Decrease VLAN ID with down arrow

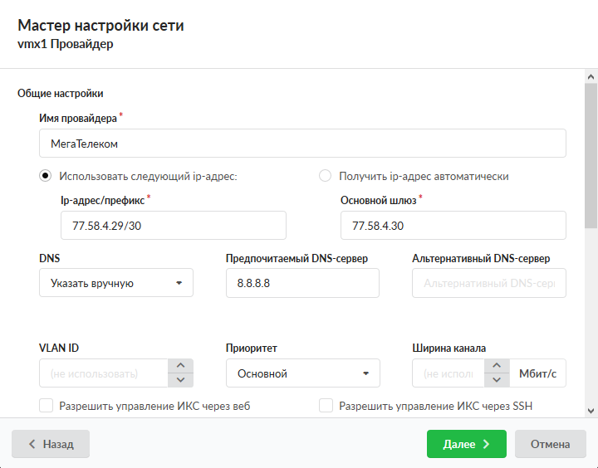[180, 380]
